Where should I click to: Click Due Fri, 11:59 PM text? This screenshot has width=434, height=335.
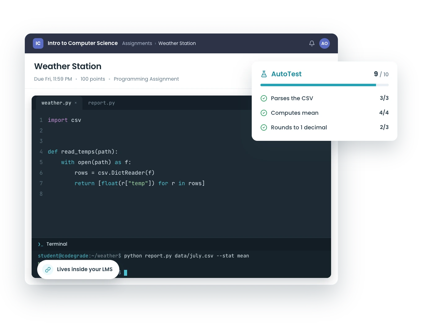click(53, 79)
